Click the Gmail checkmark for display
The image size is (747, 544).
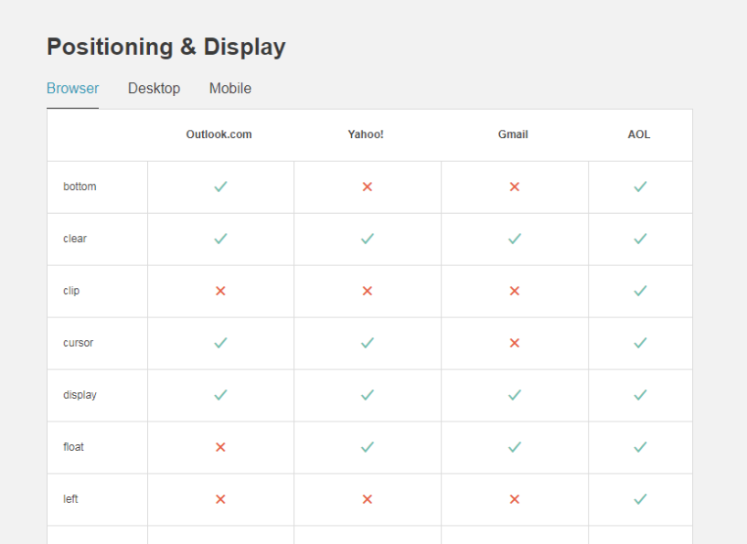[x=515, y=394]
